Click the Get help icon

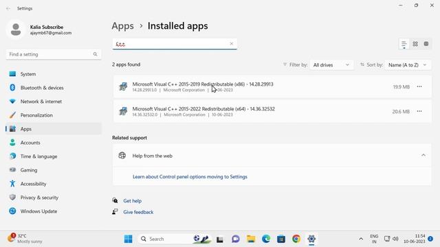point(115,200)
